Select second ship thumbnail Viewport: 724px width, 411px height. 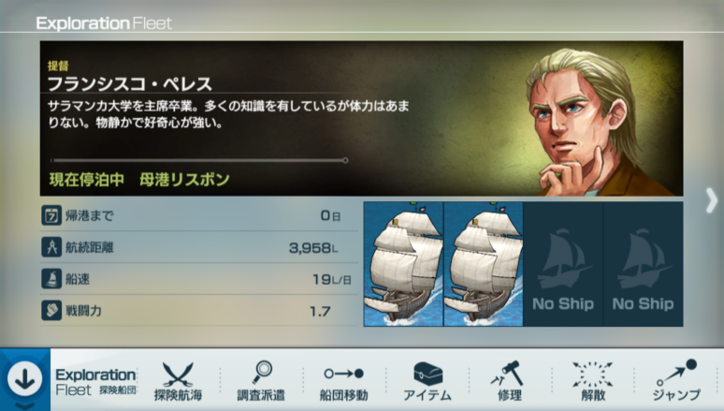pos(484,264)
